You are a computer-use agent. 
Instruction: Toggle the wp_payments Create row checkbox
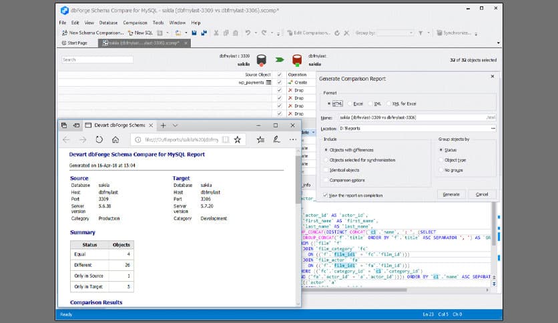(x=280, y=83)
